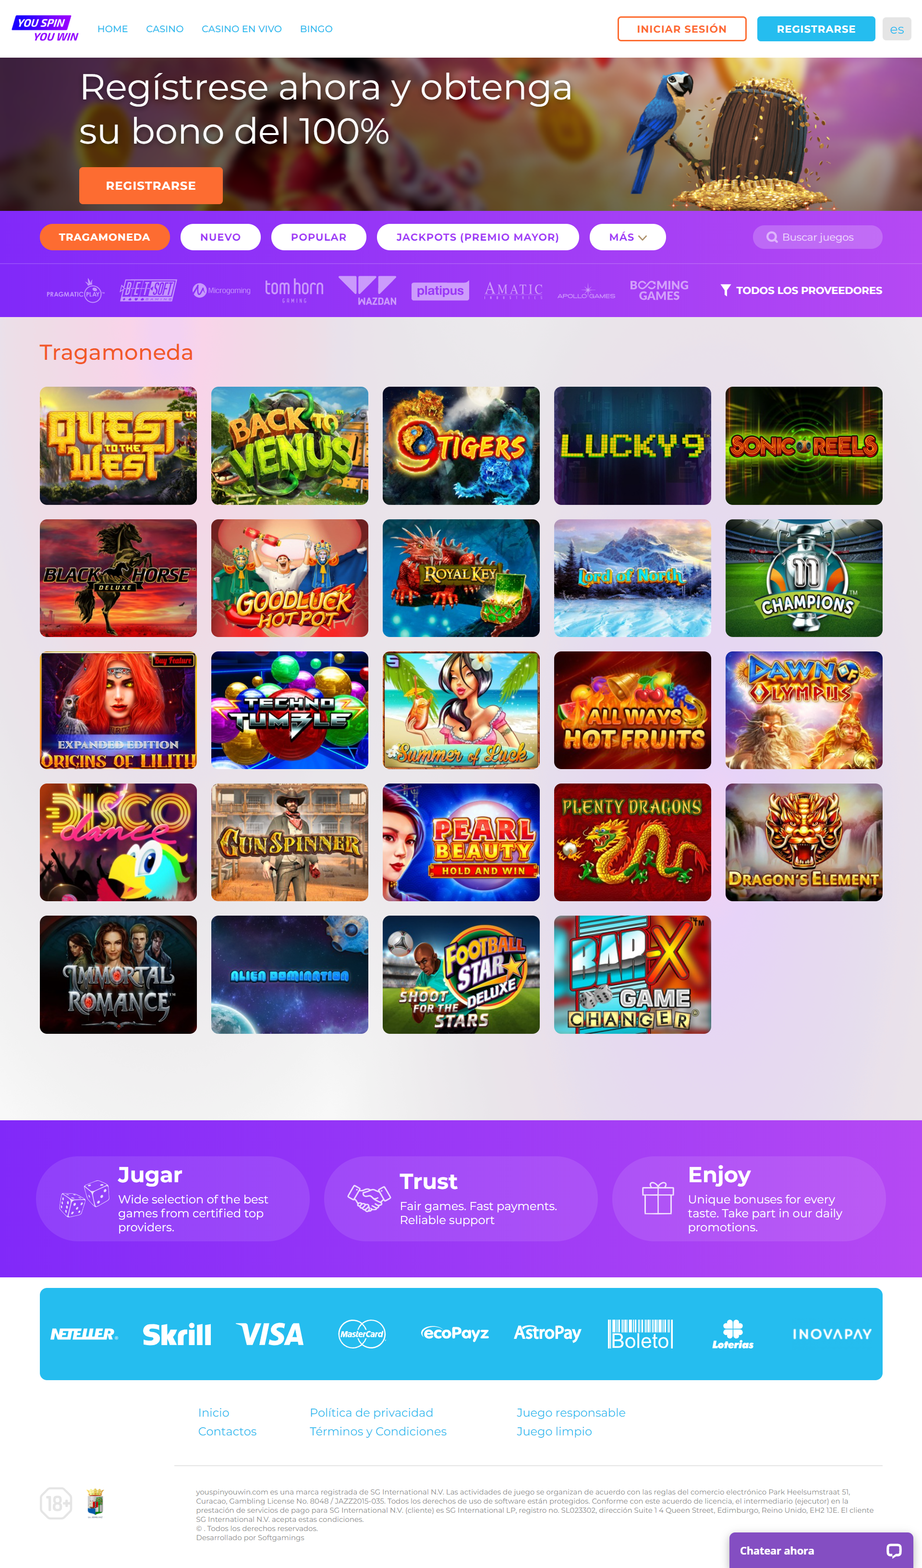
Task: Filter by Microgaming provider logo
Action: (221, 290)
